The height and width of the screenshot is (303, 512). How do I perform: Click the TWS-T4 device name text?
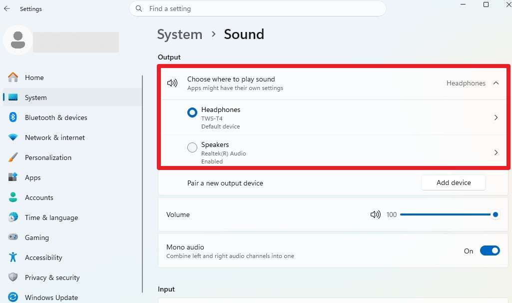coord(212,118)
